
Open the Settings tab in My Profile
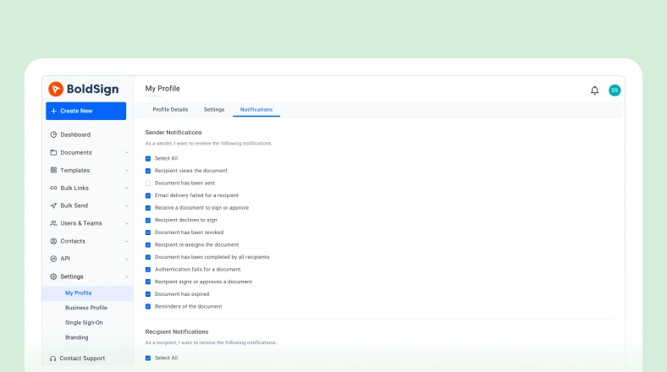point(214,110)
